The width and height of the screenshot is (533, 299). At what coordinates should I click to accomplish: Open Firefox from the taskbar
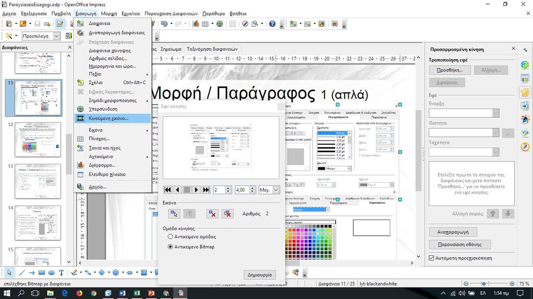point(79,293)
